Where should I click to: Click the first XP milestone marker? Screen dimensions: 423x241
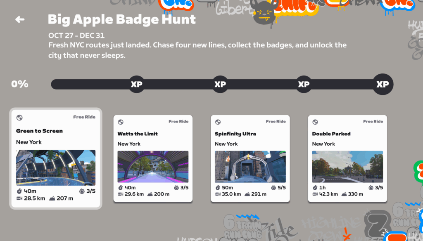pos(136,84)
